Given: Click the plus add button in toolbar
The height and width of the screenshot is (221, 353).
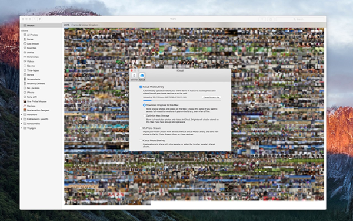Looking at the screenshot, I should (262, 19).
